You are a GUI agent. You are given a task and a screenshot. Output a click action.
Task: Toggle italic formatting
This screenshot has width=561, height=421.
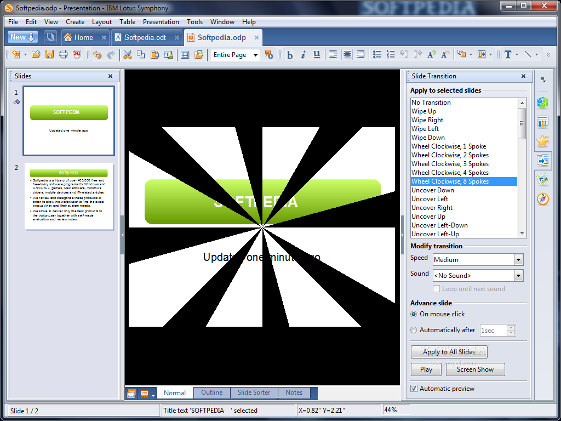(x=303, y=54)
